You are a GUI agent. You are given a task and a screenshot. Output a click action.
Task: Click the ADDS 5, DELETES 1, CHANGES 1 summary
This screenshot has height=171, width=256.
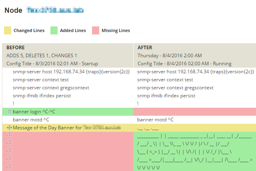pyautogui.click(x=42, y=56)
